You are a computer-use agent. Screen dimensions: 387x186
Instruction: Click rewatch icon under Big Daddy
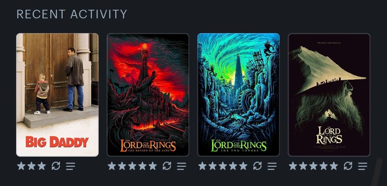[x=56, y=166]
